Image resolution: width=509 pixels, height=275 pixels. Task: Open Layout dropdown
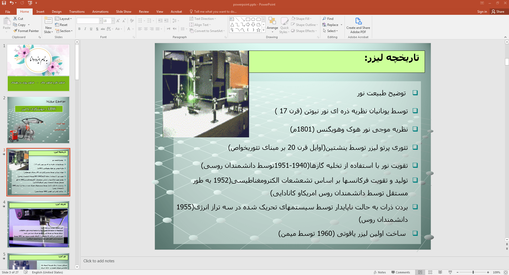click(x=63, y=19)
